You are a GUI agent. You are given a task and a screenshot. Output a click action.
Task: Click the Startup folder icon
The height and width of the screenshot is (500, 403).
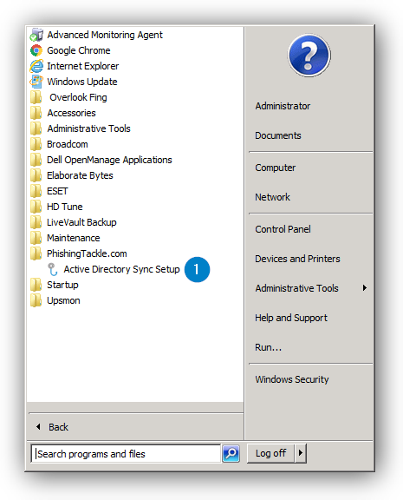coord(36,285)
